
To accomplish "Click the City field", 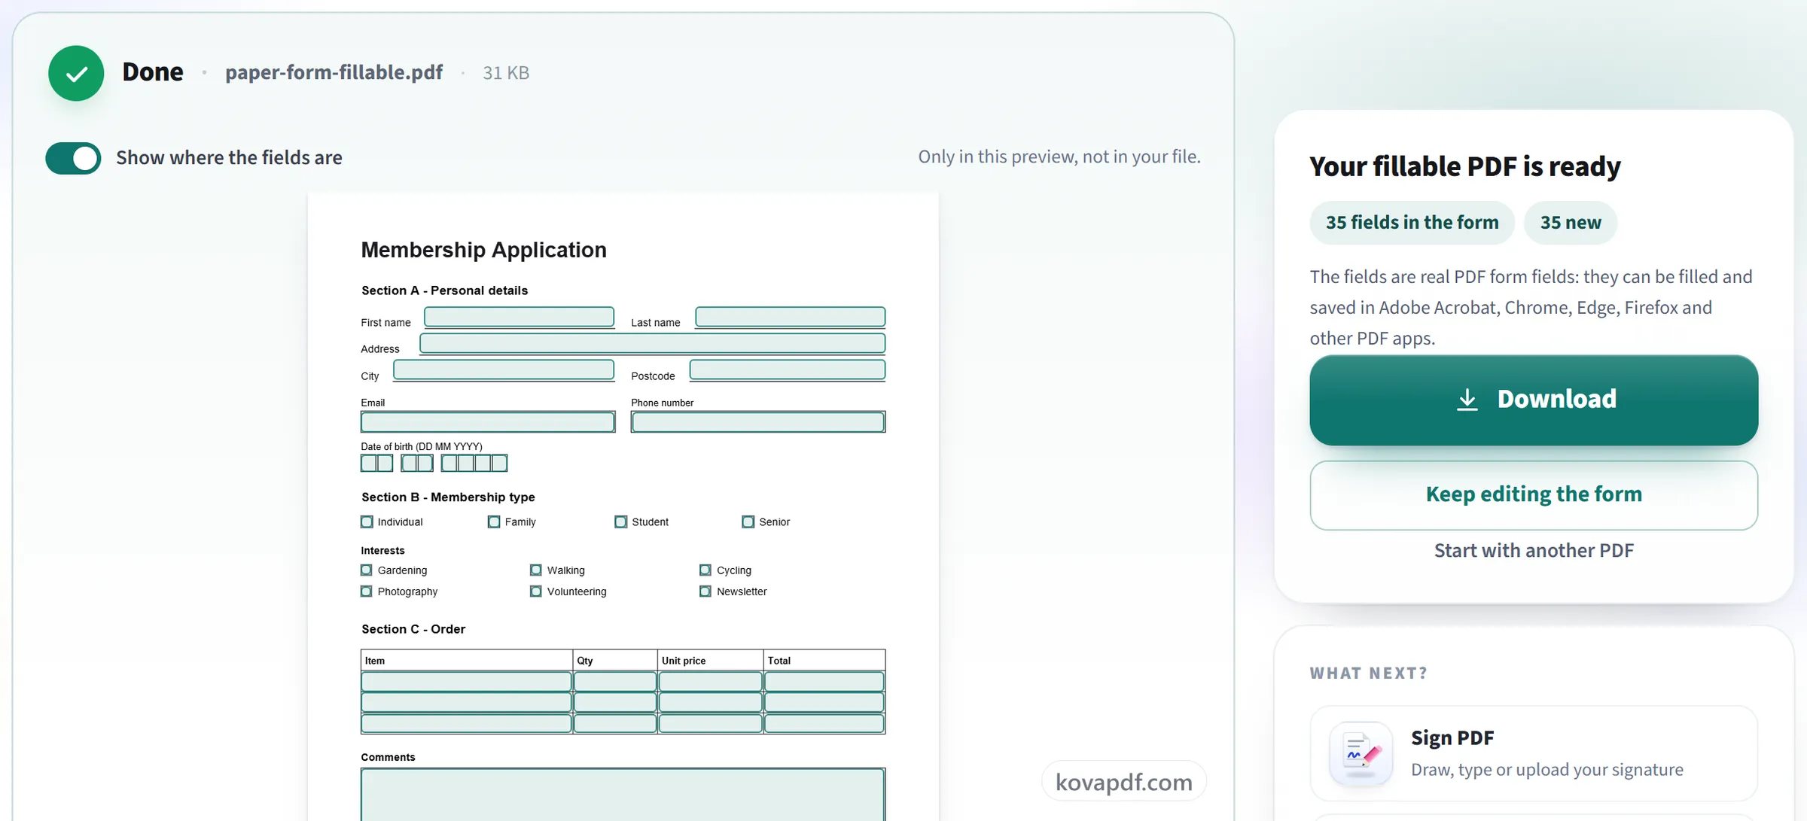I will click(504, 369).
